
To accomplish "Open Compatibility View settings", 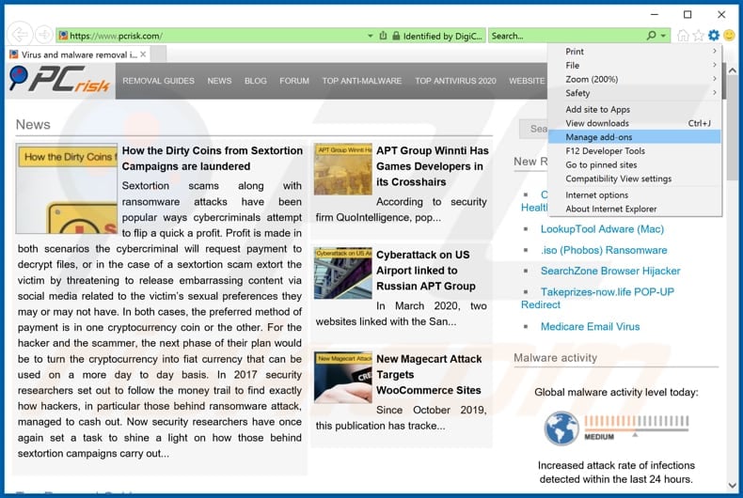I will pos(635,179).
